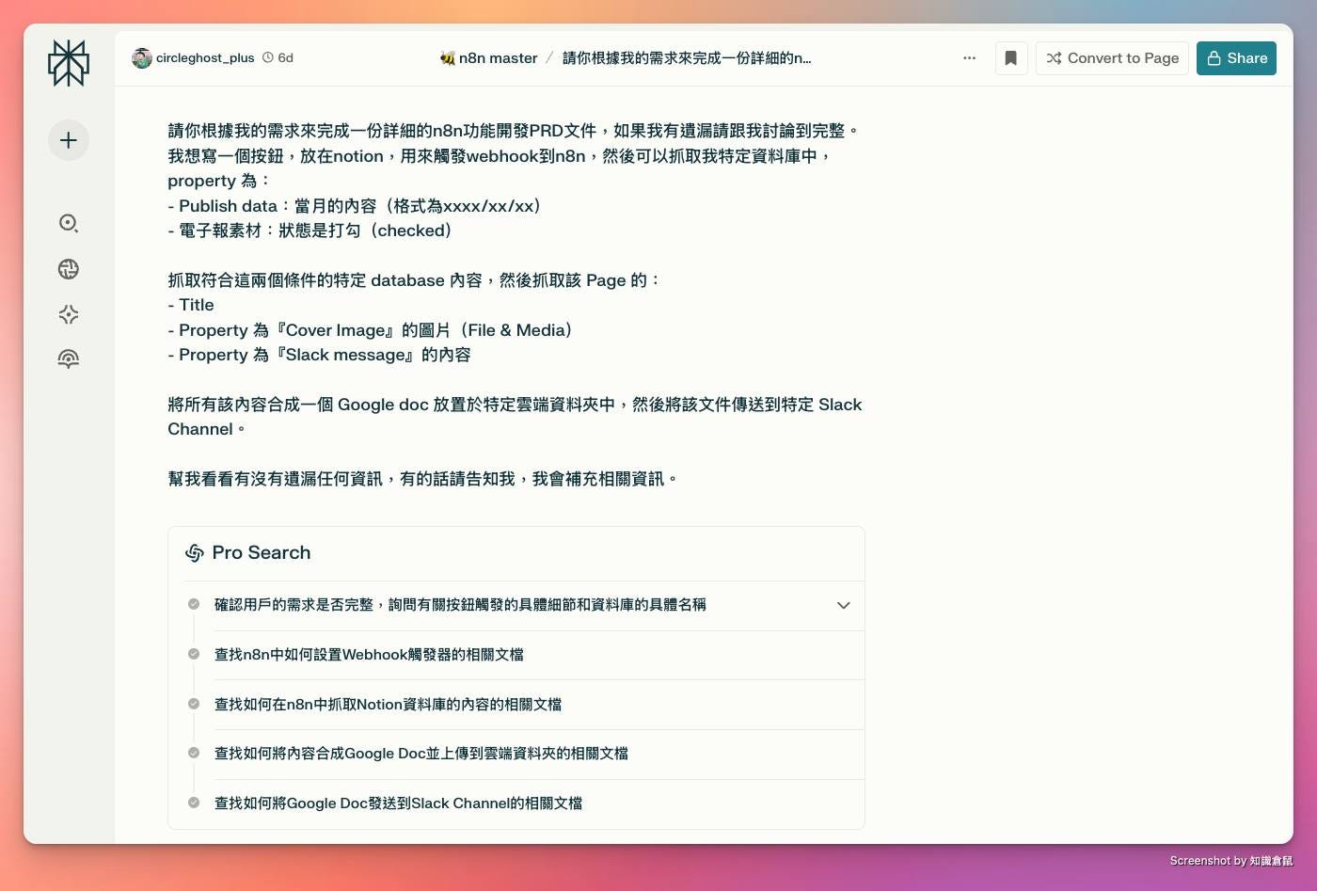Image resolution: width=1317 pixels, height=891 pixels.
Task: Click the line 電子報素材 checked
Action: tap(310, 231)
